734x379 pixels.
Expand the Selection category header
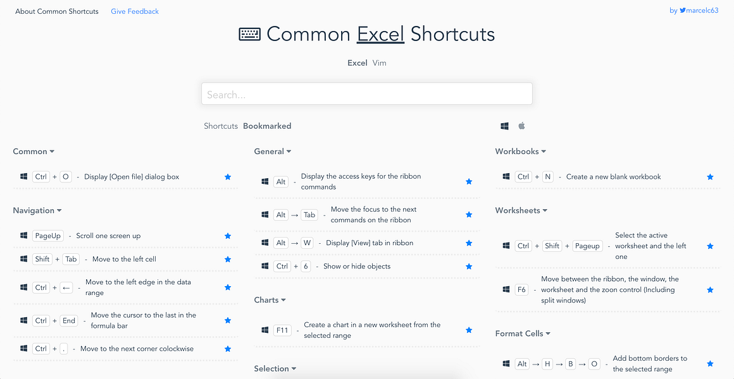(275, 368)
